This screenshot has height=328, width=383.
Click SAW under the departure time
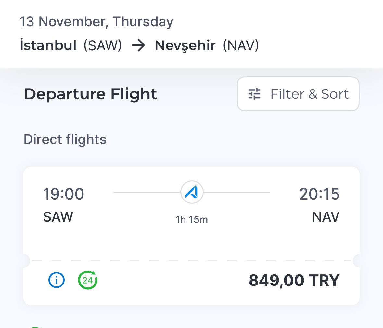58,217
